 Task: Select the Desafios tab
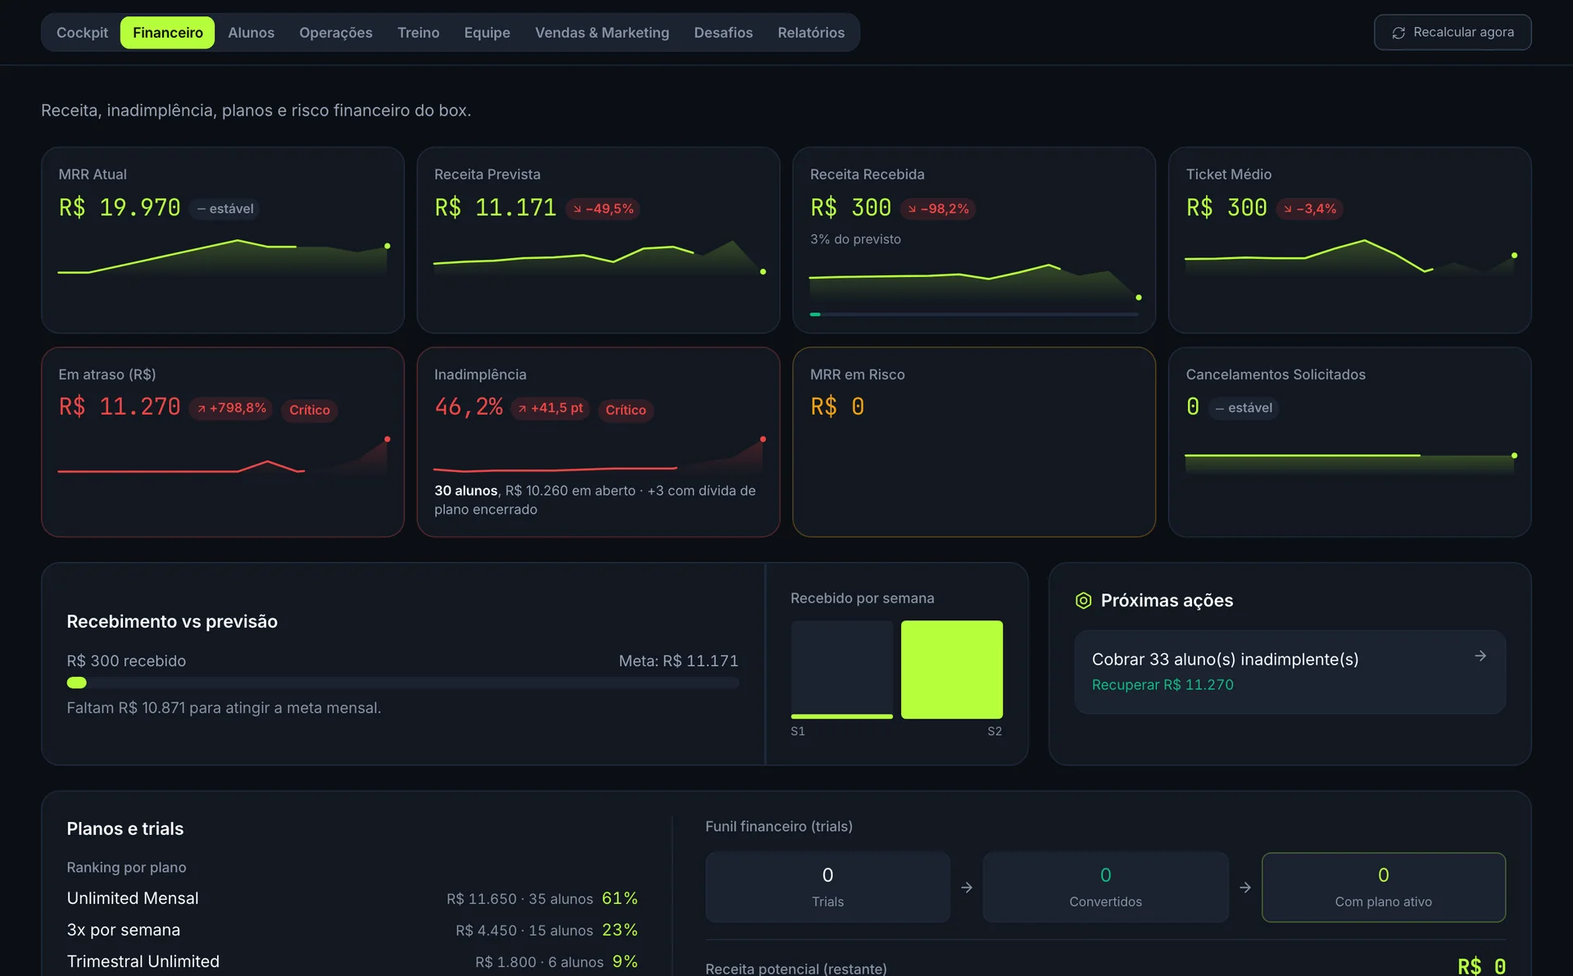click(723, 33)
